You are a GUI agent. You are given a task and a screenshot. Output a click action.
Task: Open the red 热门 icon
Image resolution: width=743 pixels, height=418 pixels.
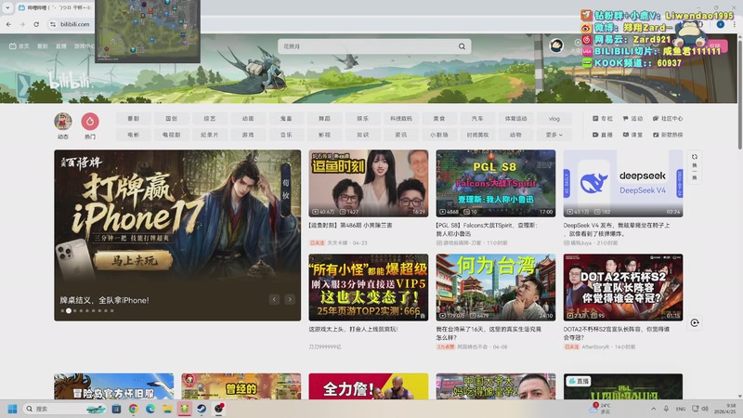(90, 122)
